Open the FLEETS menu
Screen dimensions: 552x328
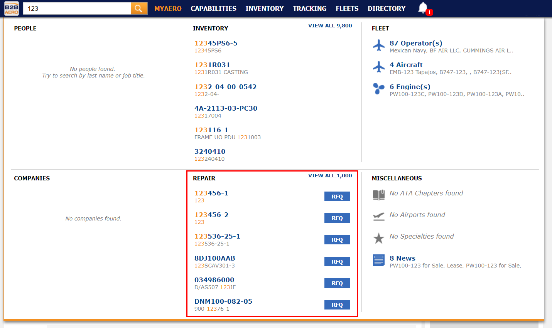tap(347, 8)
